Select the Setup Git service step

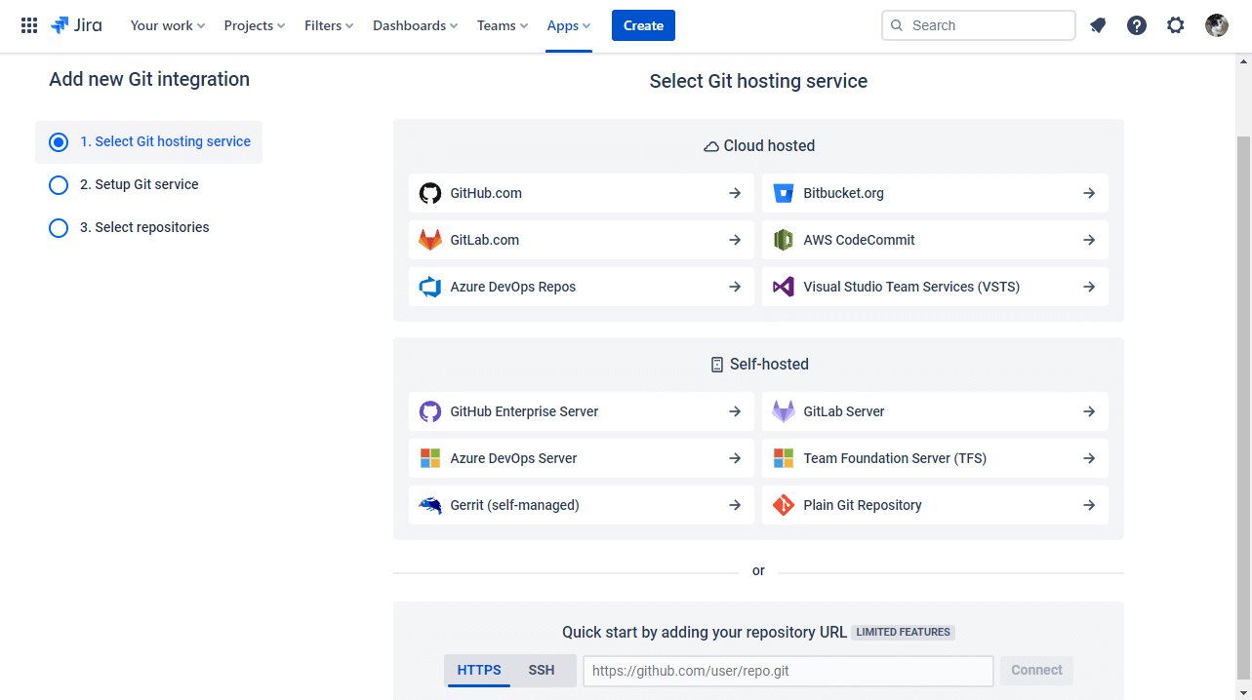pyautogui.click(x=139, y=185)
